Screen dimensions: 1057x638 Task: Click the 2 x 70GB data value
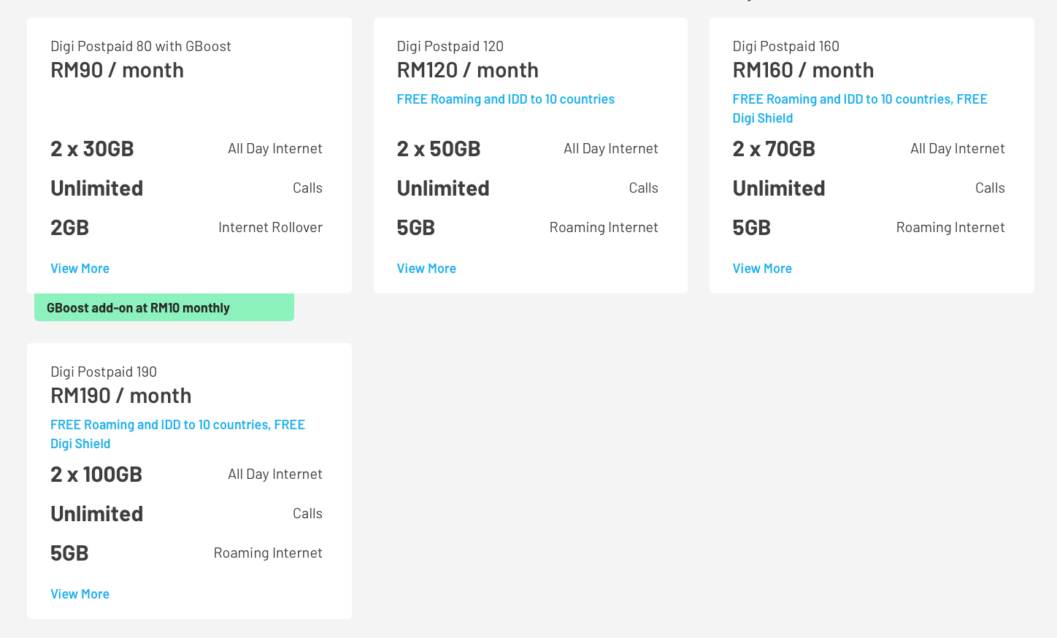[774, 149]
